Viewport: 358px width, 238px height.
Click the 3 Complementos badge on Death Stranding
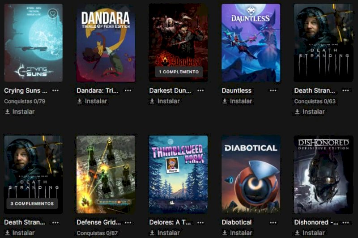tap(32, 204)
